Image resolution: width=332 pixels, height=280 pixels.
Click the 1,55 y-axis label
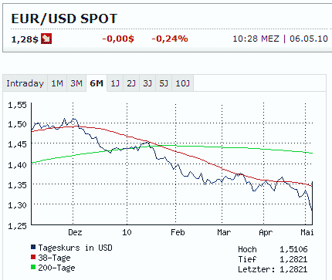[17, 105]
